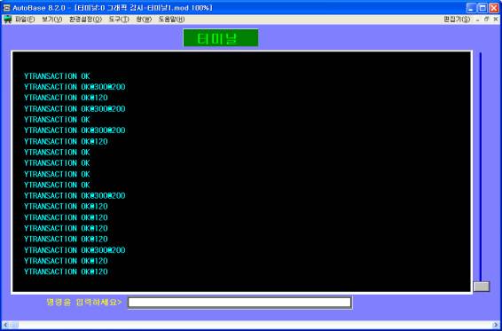Click the vertical slider thumb beside terminal

click(x=482, y=287)
